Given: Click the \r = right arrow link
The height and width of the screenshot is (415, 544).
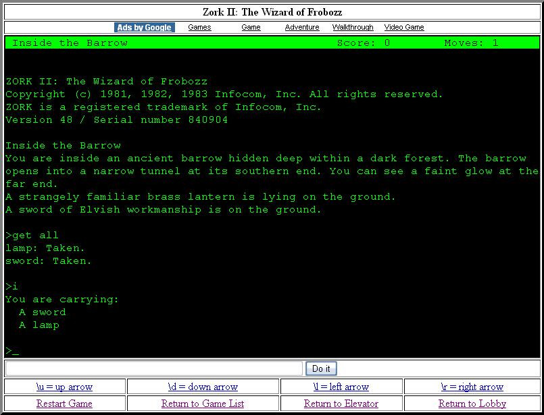Looking at the screenshot, I should point(472,387).
